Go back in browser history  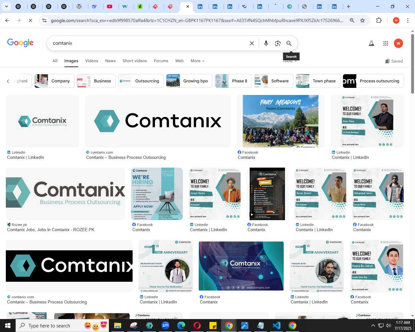coord(7,20)
